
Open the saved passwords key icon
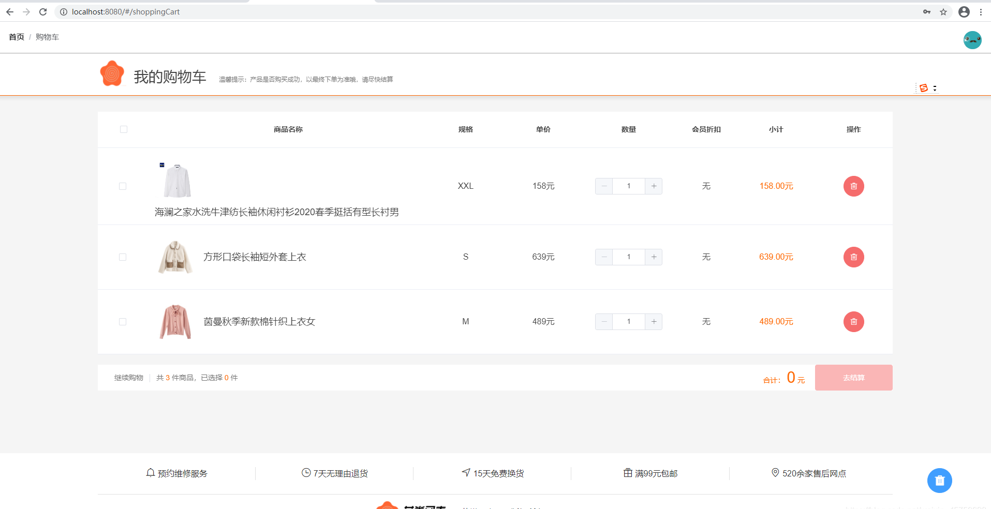927,12
